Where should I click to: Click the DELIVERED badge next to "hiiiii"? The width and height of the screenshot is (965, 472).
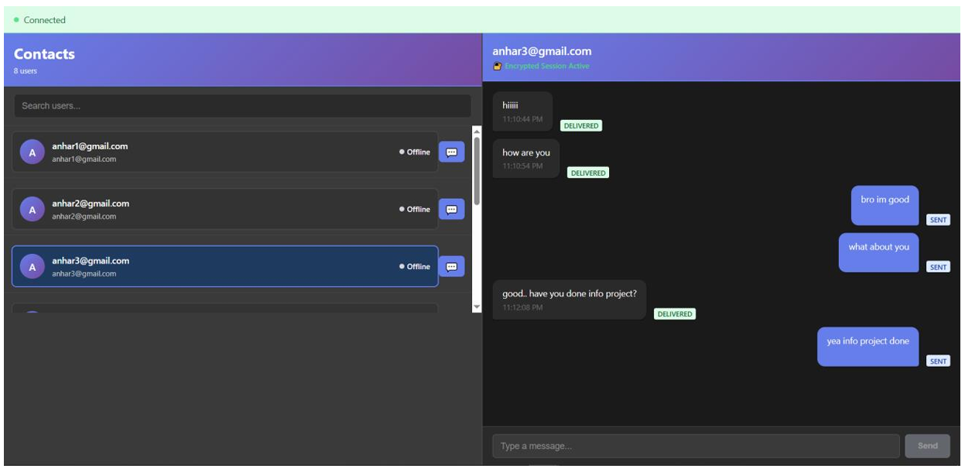580,126
